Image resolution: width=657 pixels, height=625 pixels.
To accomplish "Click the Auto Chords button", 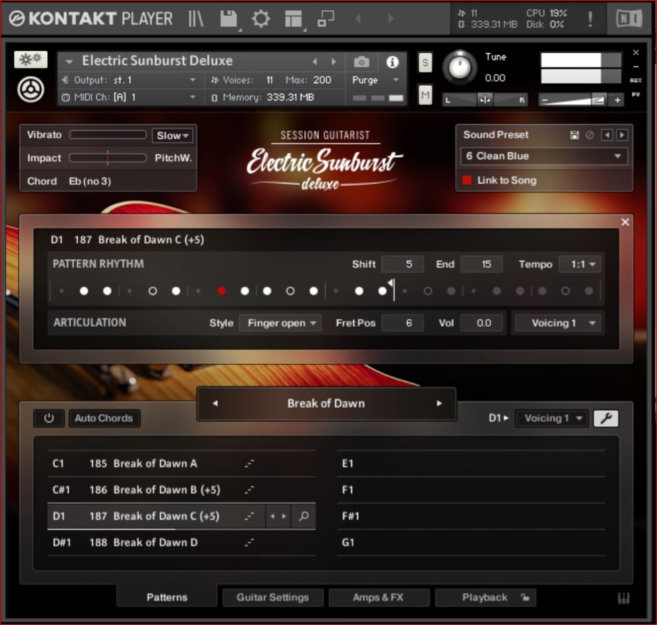I will tap(104, 418).
